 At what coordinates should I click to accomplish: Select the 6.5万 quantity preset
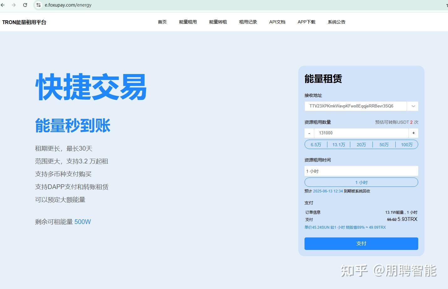[x=316, y=144]
